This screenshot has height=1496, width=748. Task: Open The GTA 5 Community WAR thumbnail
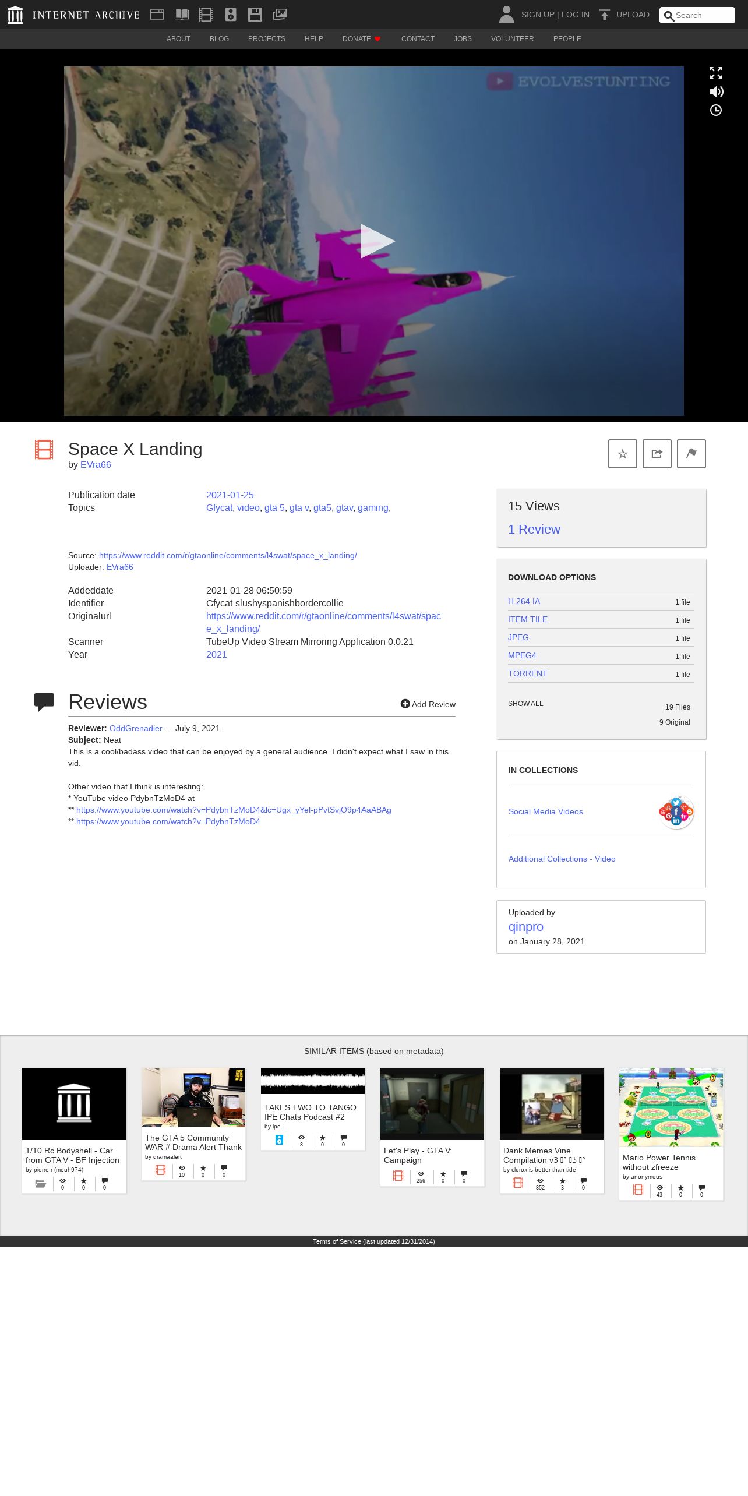(193, 1098)
